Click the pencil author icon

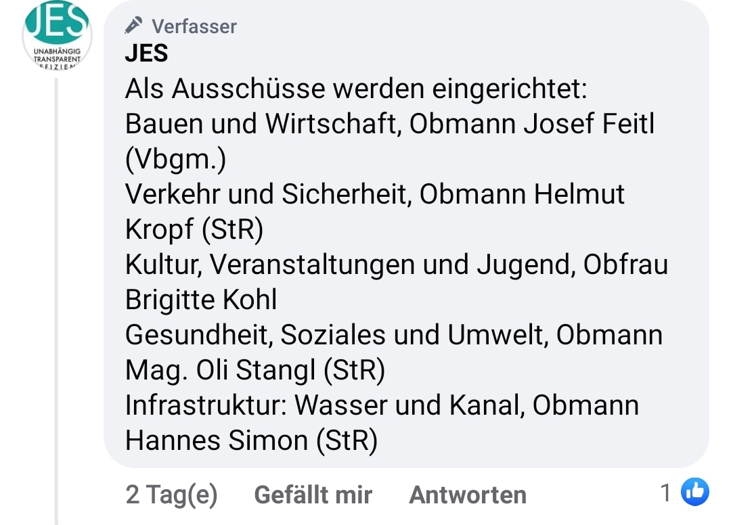(133, 26)
